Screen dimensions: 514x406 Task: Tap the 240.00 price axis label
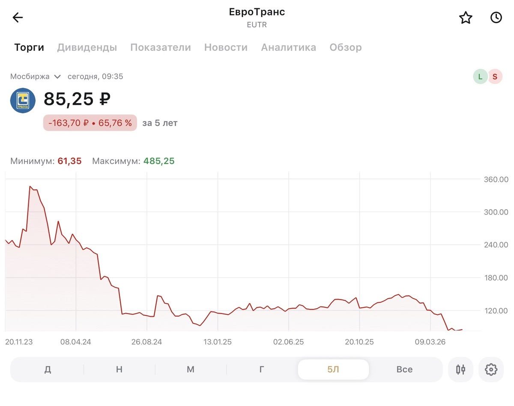(x=496, y=245)
